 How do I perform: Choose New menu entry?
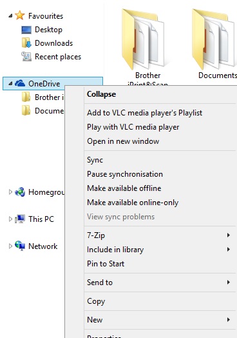pos(95,319)
